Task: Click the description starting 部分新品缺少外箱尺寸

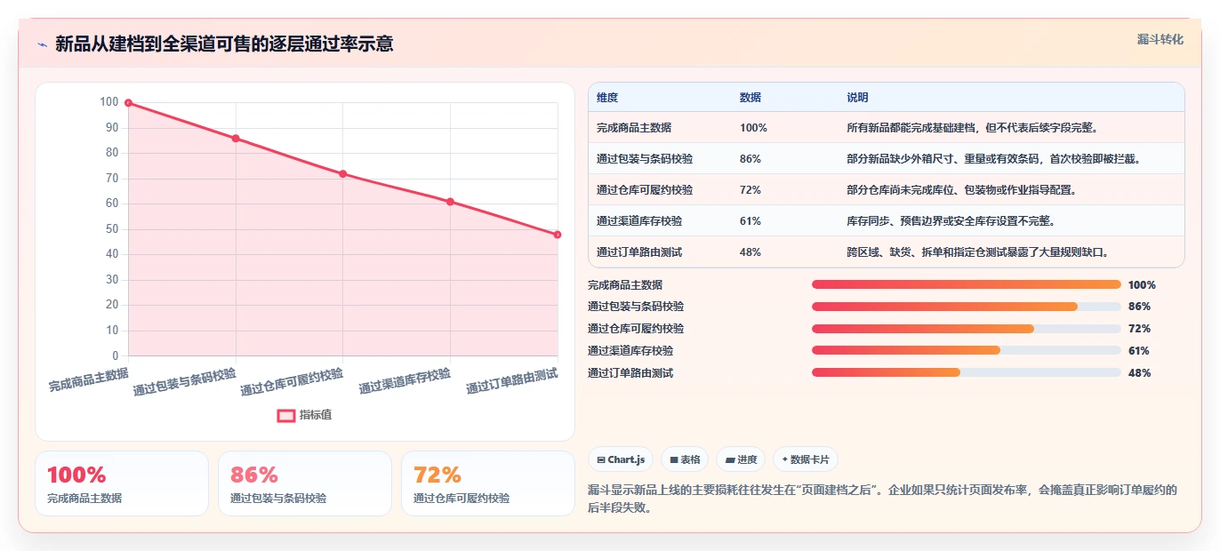Action: (993, 159)
